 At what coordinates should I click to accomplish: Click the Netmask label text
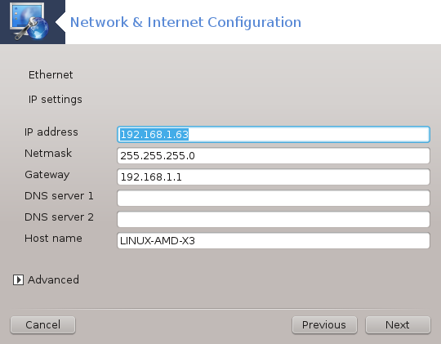point(48,154)
